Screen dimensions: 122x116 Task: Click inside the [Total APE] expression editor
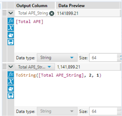point(68,35)
